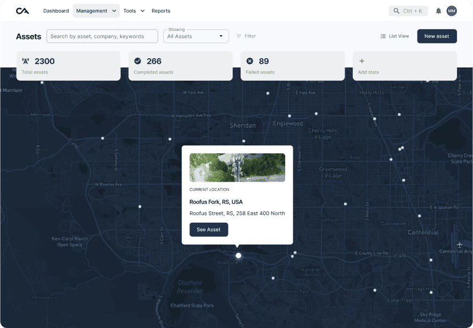Open the Tools menu
The width and height of the screenshot is (473, 328).
pyautogui.click(x=134, y=11)
